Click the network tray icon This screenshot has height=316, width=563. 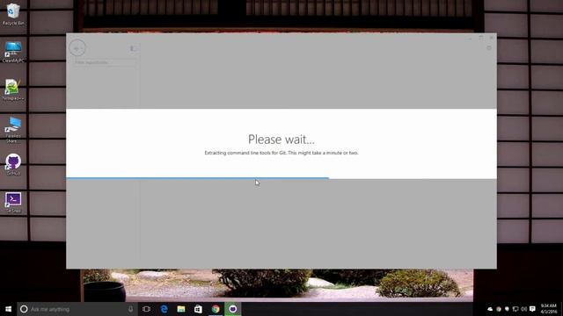click(x=515, y=309)
